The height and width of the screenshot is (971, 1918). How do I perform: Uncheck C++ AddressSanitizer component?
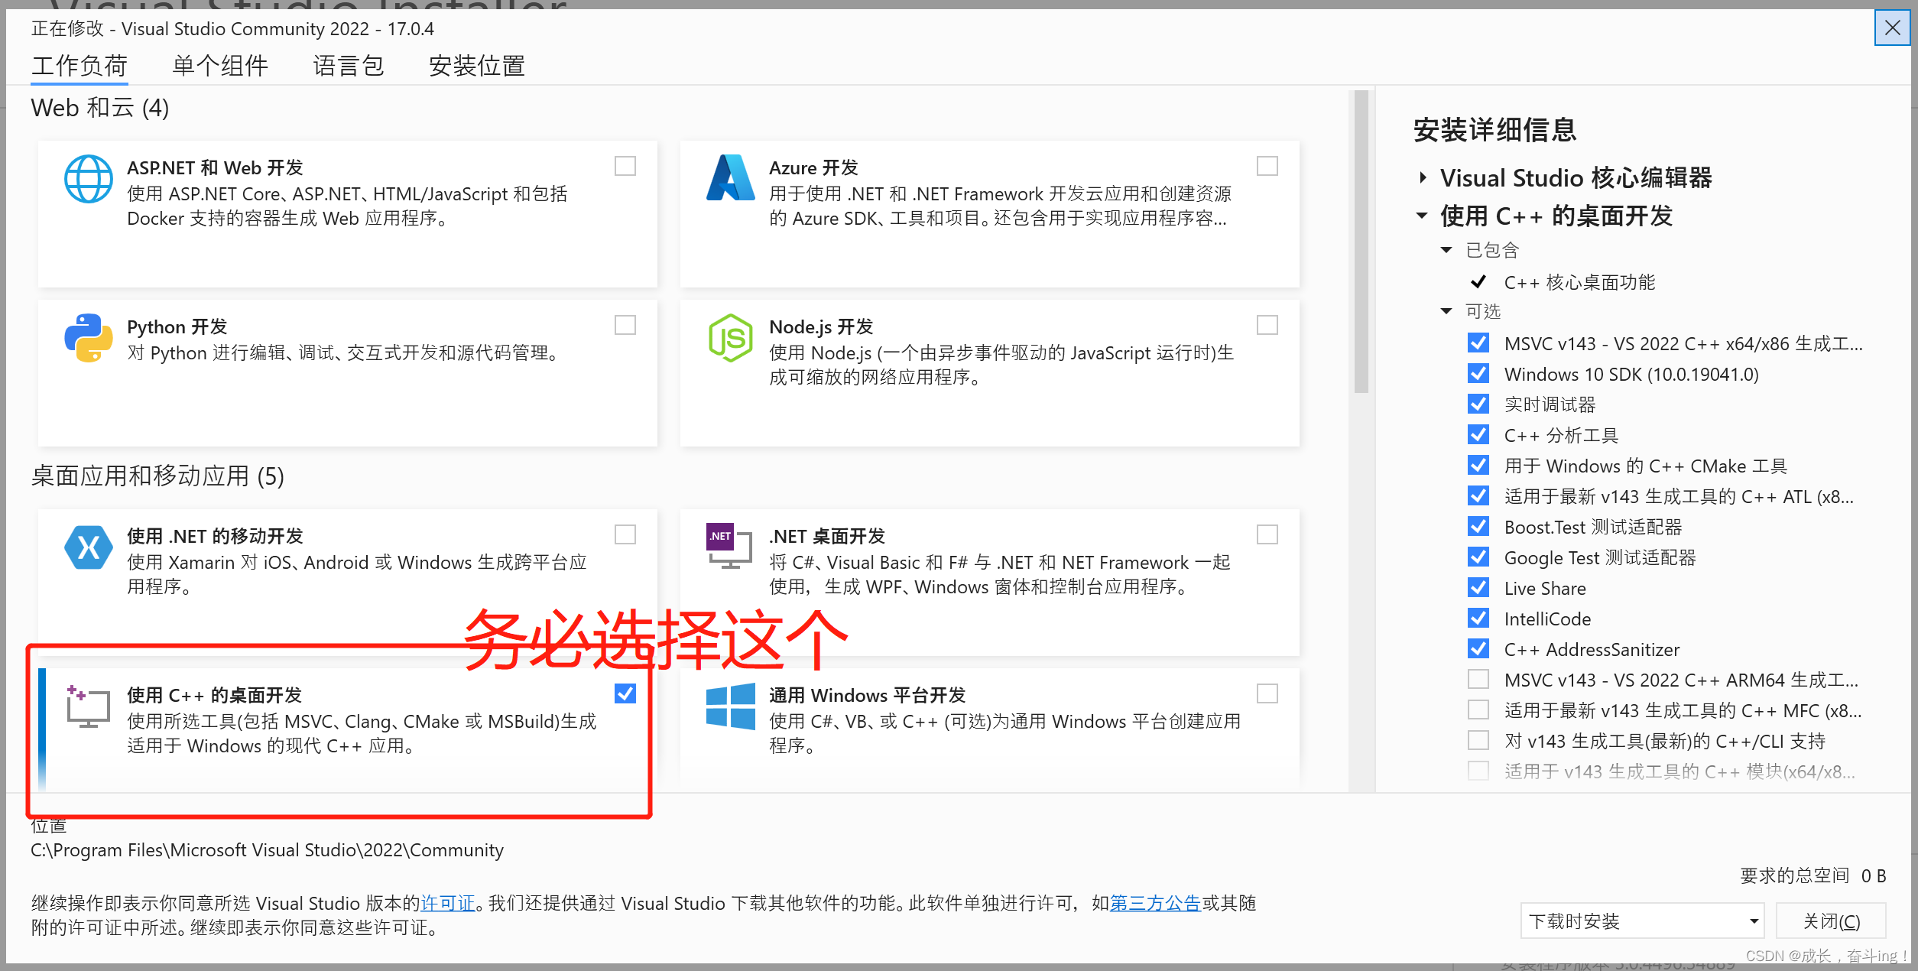(x=1478, y=648)
